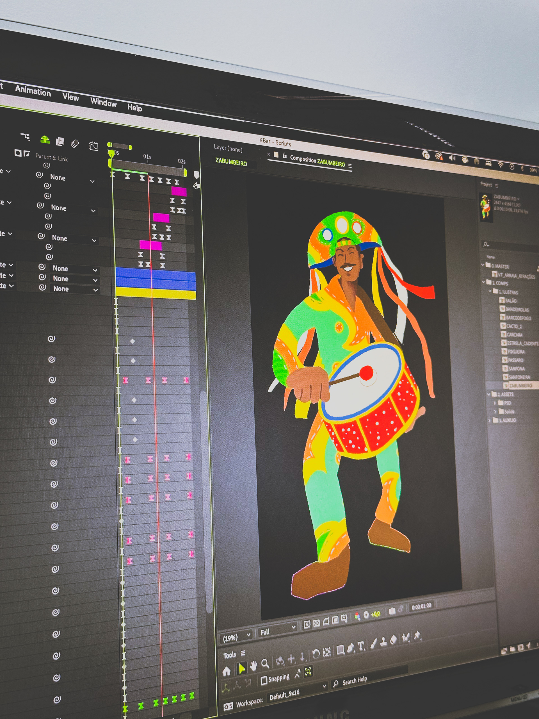Click the composition marker bin icon
The image size is (539, 719).
click(196, 174)
